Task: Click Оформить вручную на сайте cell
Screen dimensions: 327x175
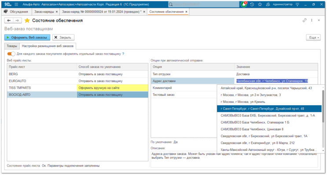Action: pos(112,88)
